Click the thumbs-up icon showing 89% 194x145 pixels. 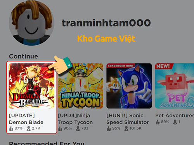coord(158,122)
